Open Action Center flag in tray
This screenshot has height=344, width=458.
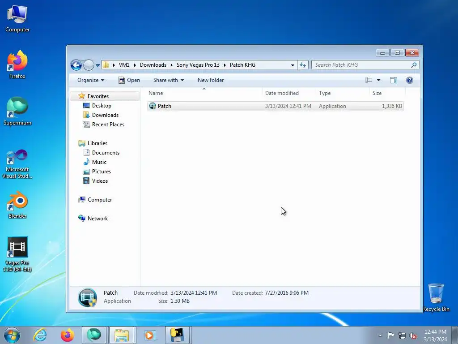tap(391, 335)
